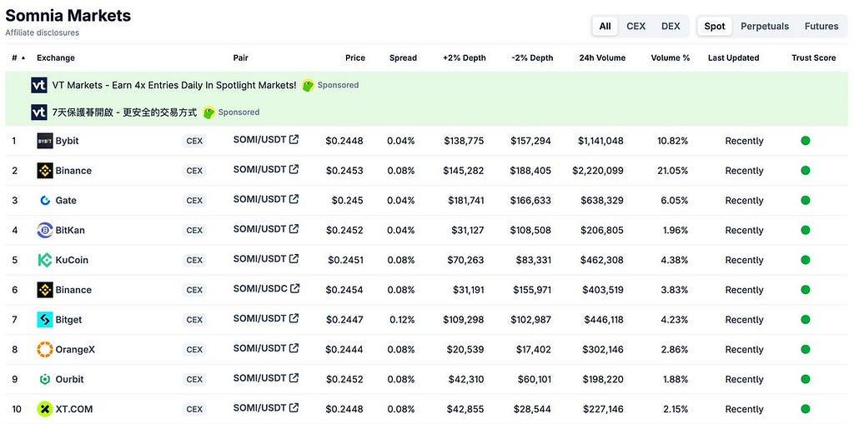This screenshot has height=424, width=854.
Task: Switch filter to CEX exchanges
Action: [x=635, y=26]
